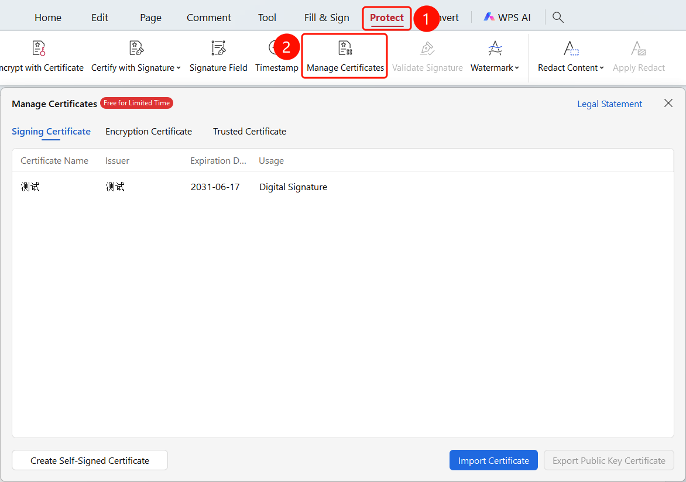This screenshot has width=686, height=482.
Task: Switch to the Encryption Certificate tab
Action: (x=149, y=131)
